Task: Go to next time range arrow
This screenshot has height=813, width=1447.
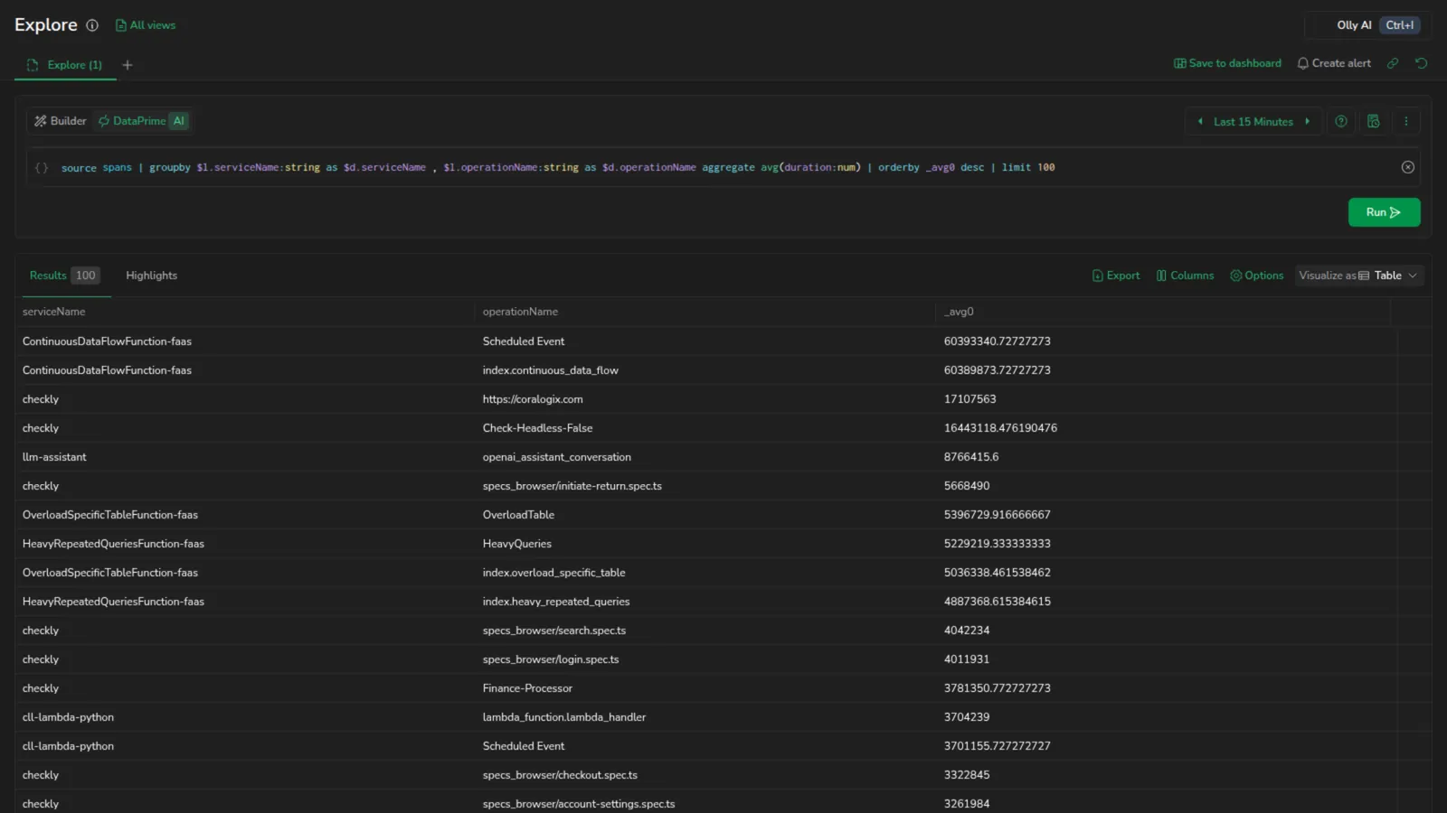Action: coord(1307,121)
